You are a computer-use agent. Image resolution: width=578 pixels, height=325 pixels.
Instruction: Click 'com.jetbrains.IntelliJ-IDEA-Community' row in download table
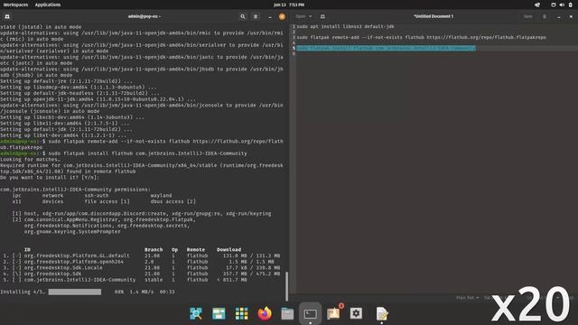pyautogui.click(x=125, y=280)
